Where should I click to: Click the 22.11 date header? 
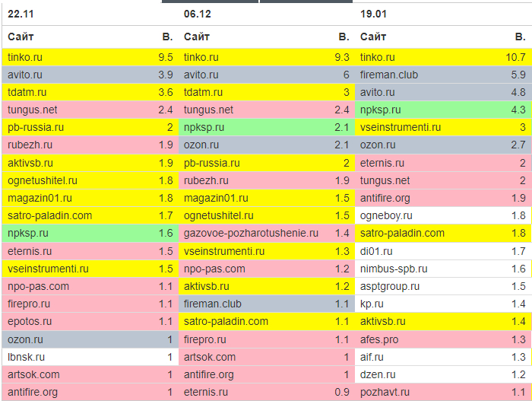(21, 14)
